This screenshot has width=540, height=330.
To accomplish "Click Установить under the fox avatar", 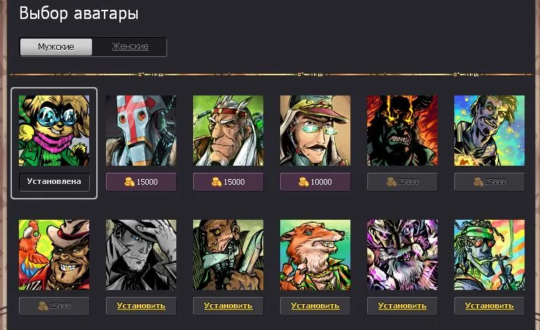I will (x=315, y=306).
